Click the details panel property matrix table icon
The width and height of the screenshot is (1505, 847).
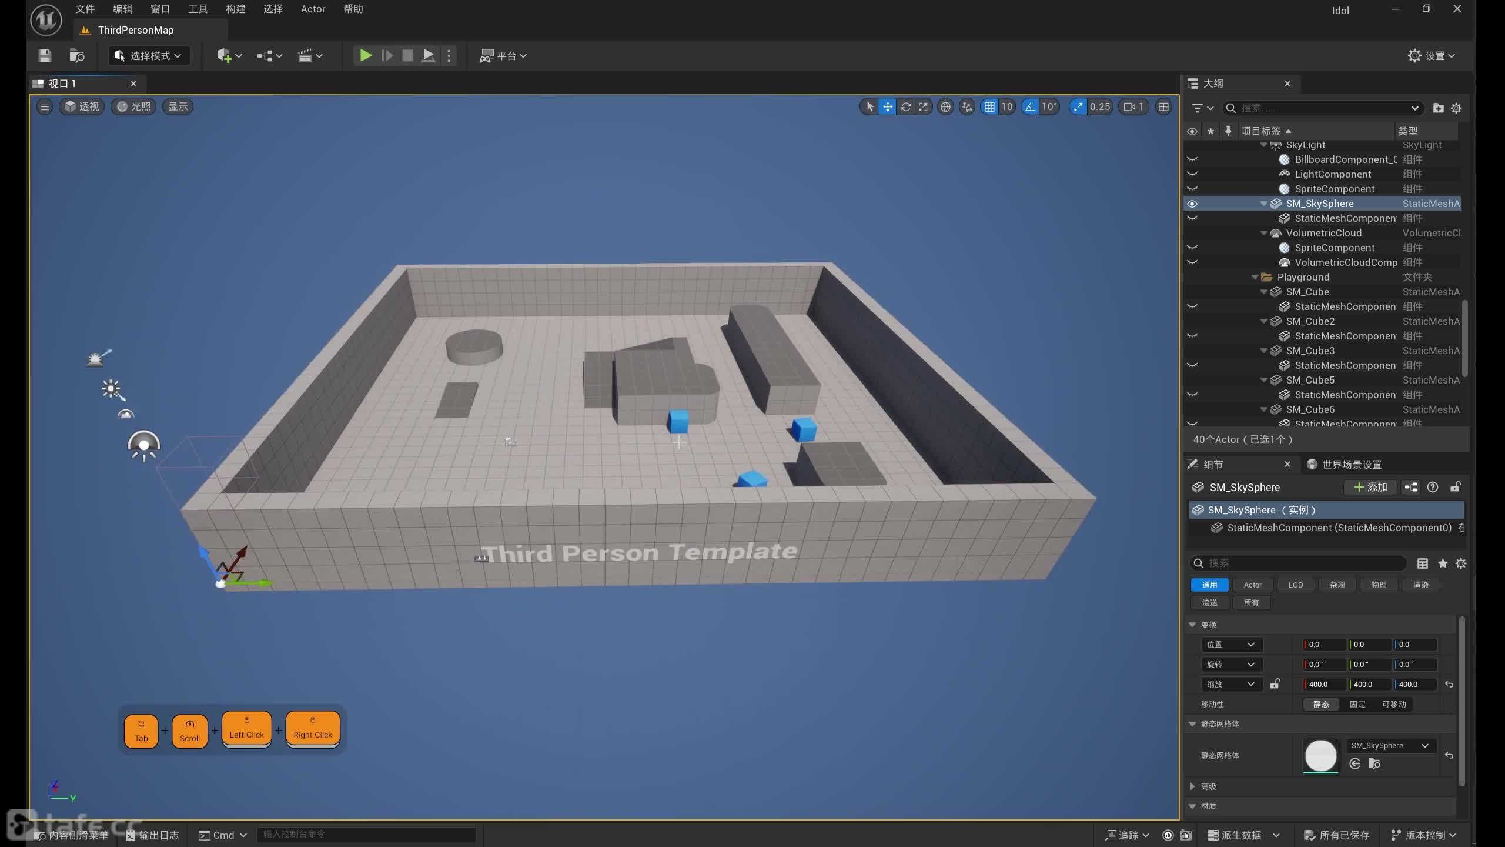pyautogui.click(x=1423, y=563)
